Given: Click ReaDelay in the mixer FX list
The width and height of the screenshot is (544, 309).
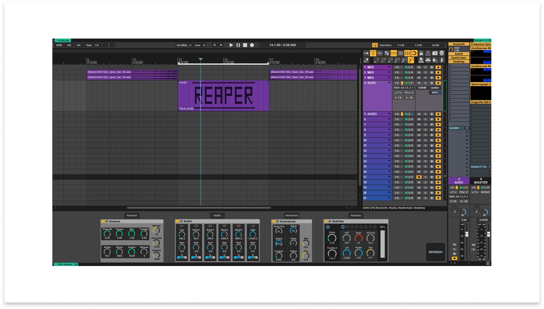Looking at the screenshot, I should [x=459, y=61].
